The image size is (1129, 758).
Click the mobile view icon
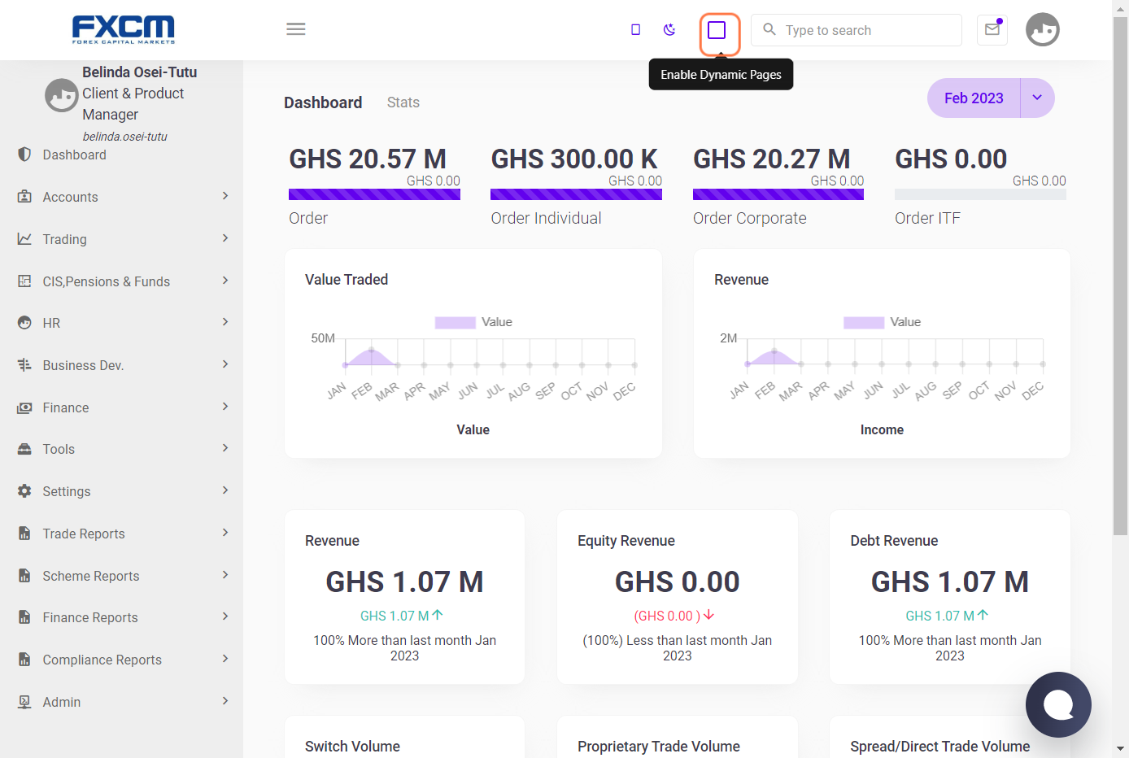tap(636, 29)
